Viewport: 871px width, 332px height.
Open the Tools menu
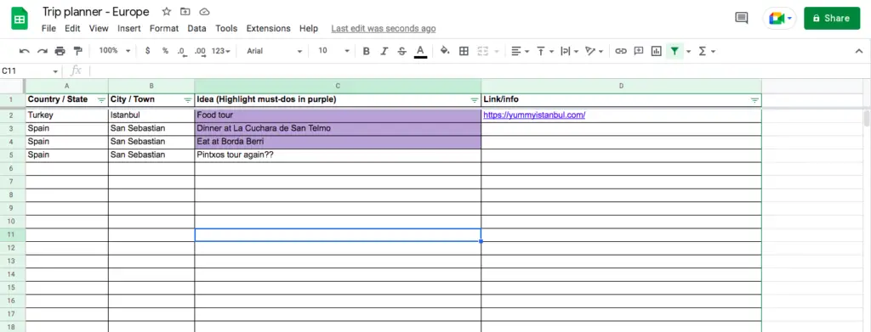226,28
